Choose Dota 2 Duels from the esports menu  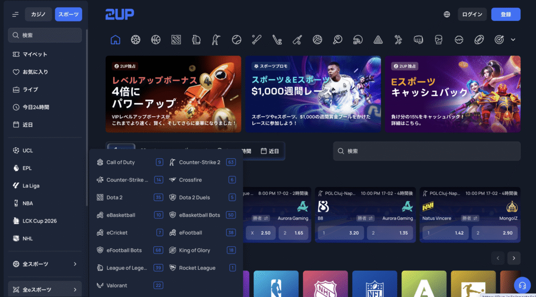pyautogui.click(x=203, y=197)
